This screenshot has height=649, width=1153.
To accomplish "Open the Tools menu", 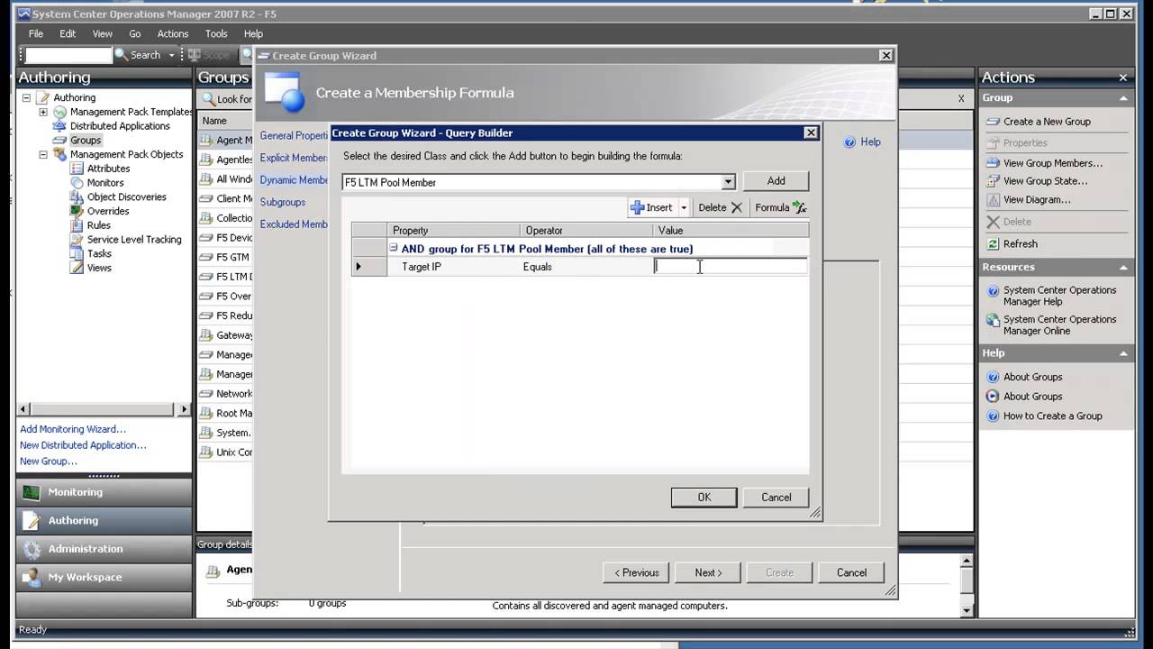I will point(216,33).
